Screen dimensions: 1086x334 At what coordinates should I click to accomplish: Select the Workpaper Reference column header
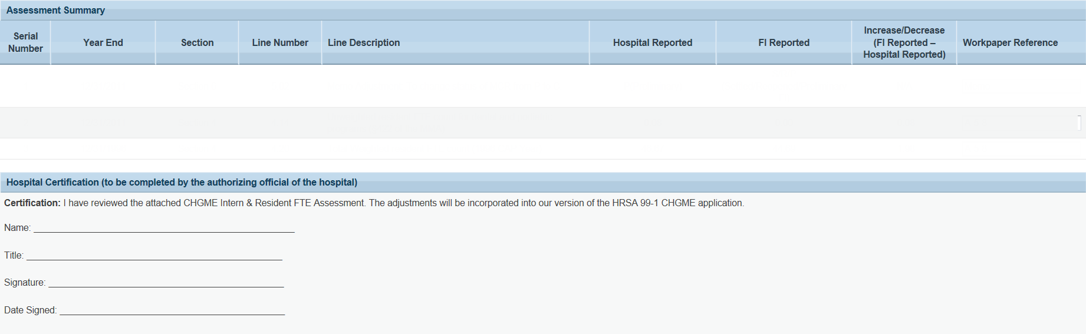[x=1010, y=42]
